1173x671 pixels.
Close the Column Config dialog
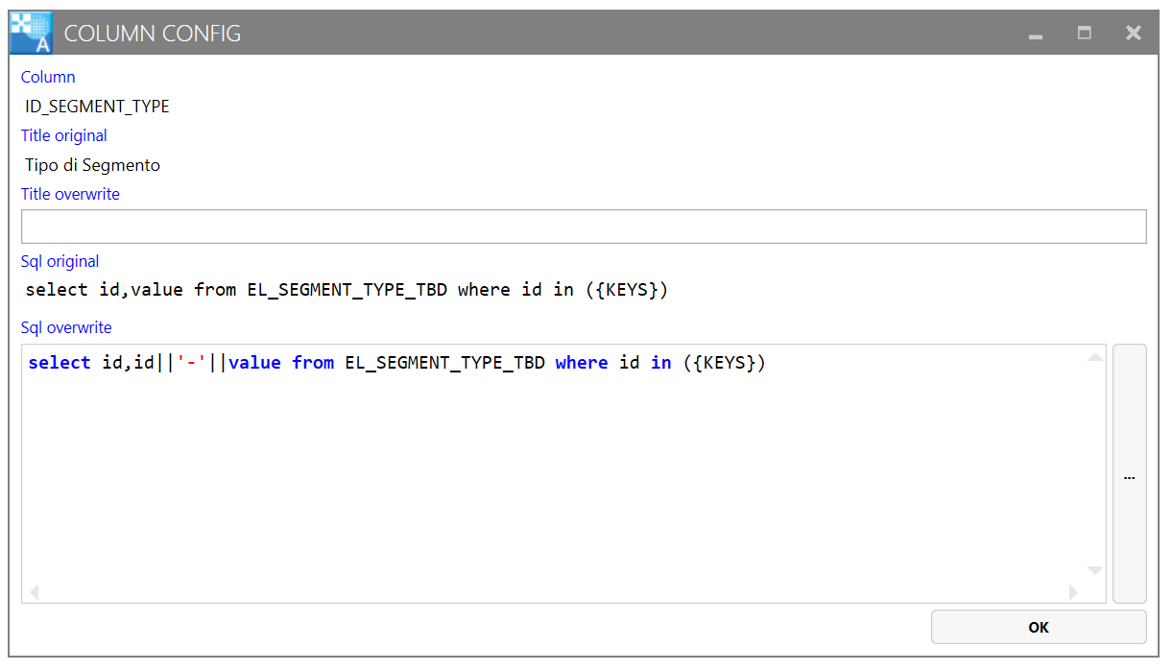tap(1133, 33)
